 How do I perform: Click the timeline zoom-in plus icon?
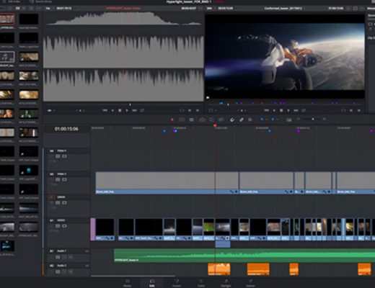324,119
